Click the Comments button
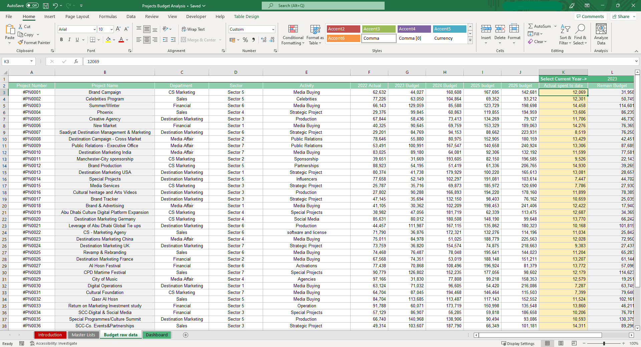The width and height of the screenshot is (641, 347). [x=590, y=17]
